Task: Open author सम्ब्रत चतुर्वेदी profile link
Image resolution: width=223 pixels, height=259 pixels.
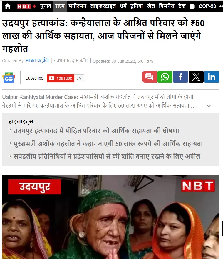Action: pyautogui.click(x=37, y=61)
